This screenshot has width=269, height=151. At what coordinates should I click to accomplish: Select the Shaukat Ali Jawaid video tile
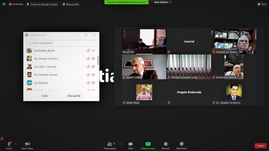pos(234,41)
